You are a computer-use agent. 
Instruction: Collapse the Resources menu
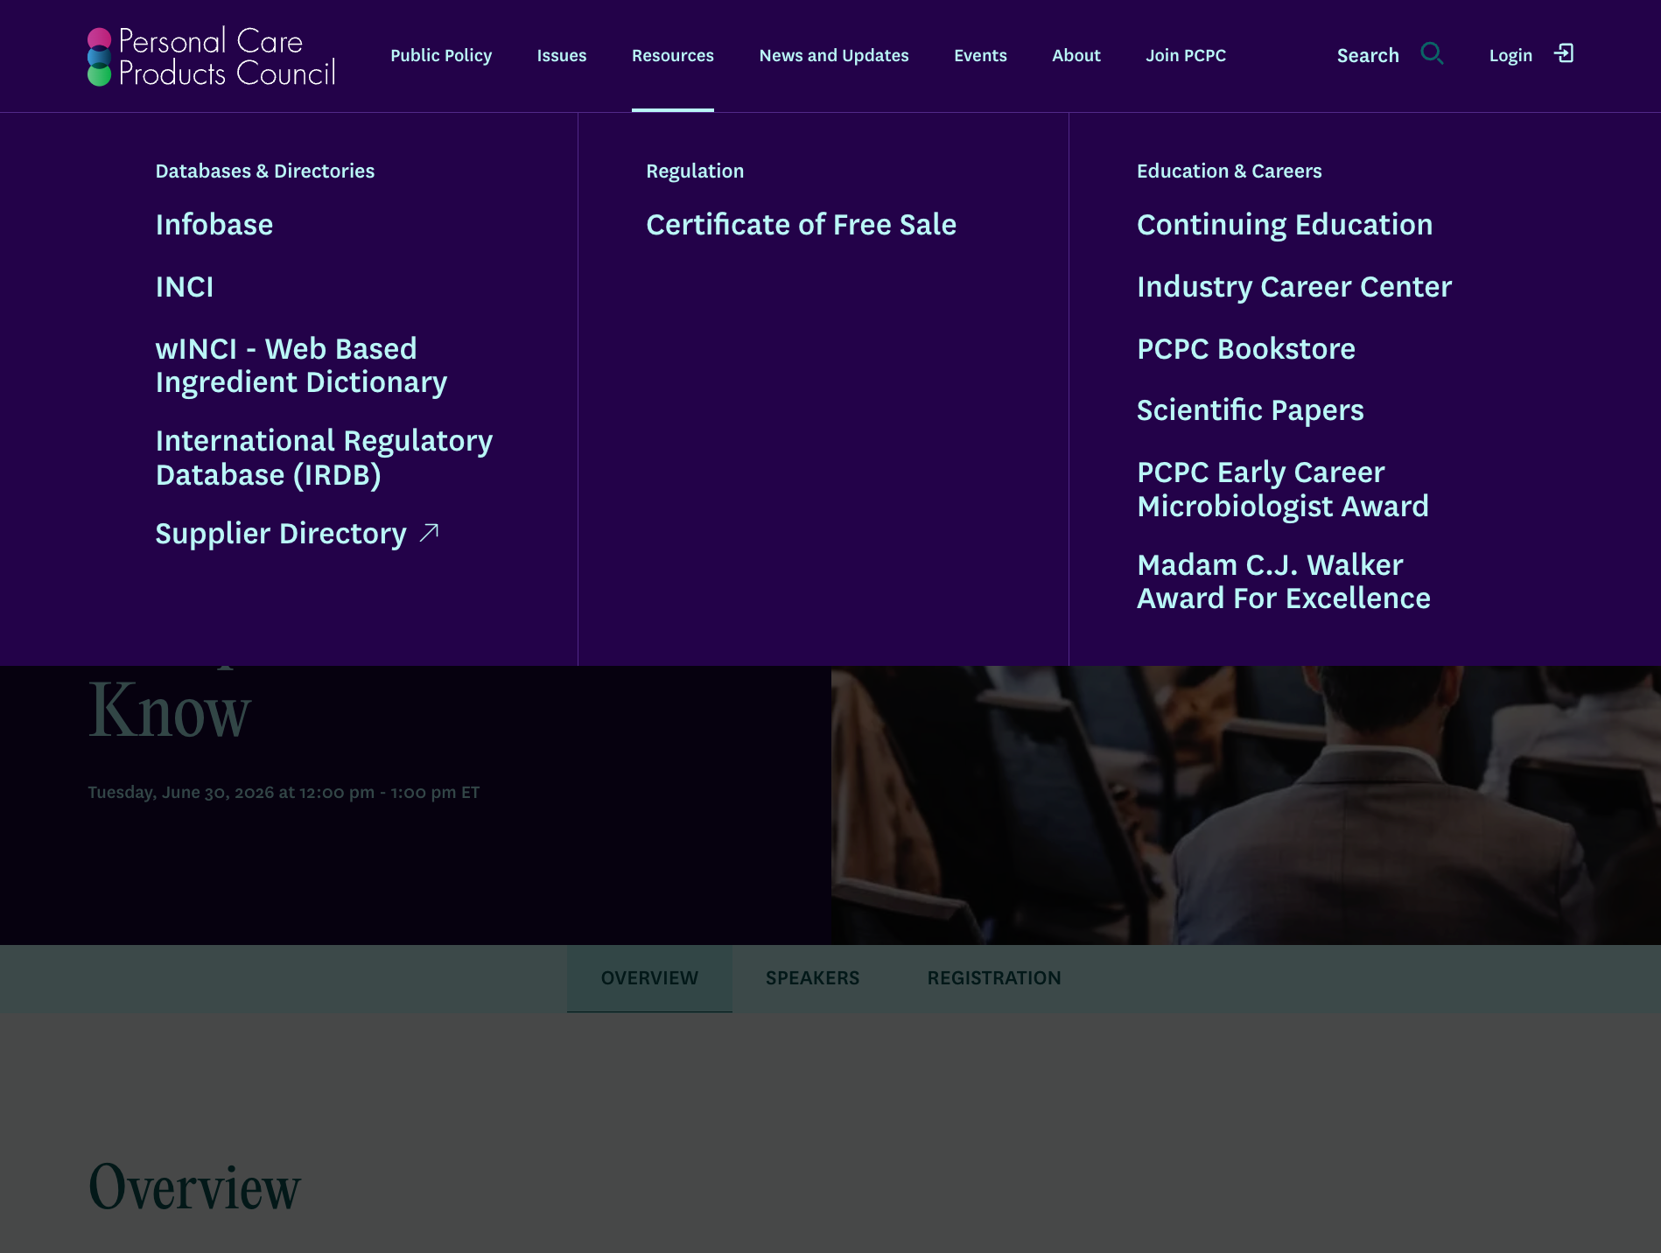tap(673, 55)
